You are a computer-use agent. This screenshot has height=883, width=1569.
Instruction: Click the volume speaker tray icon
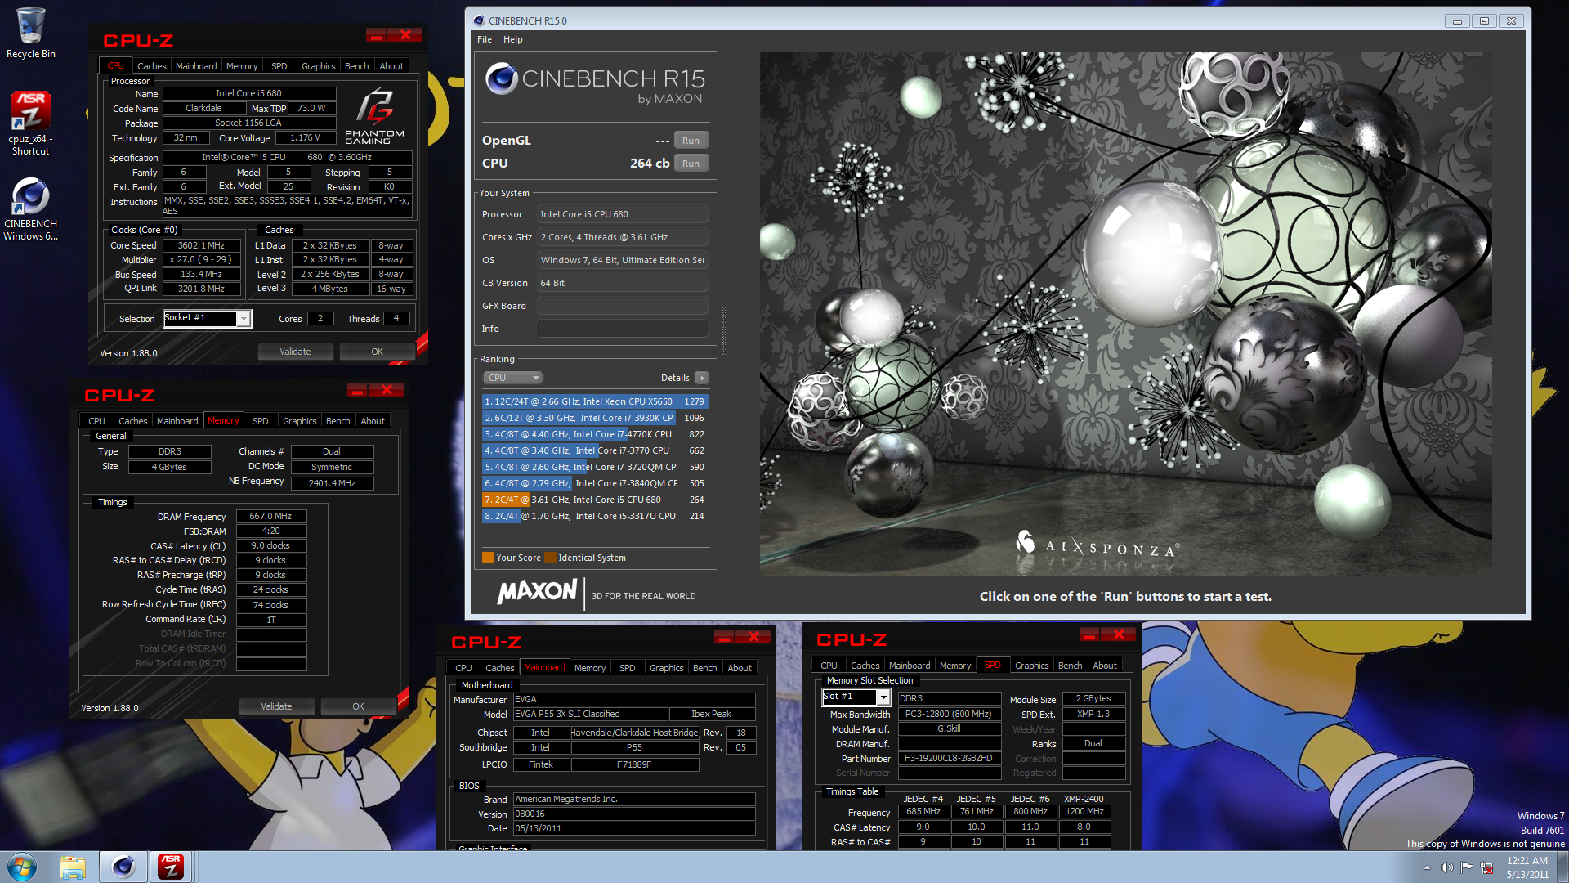pos(1446,867)
